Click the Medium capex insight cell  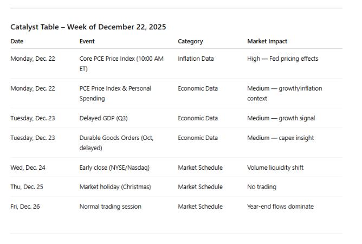280,138
